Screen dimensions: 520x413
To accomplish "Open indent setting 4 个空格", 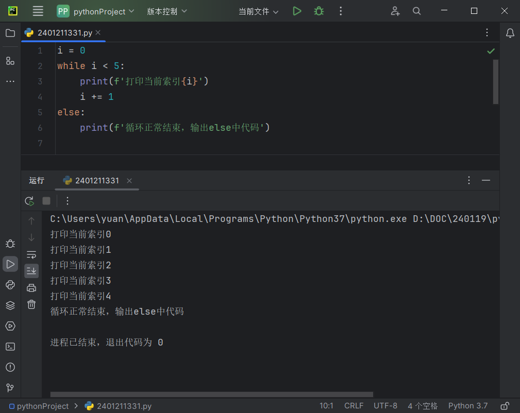I will point(423,406).
